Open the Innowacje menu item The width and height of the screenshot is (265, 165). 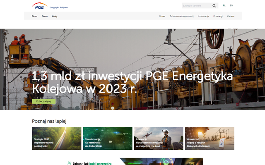(x=203, y=17)
